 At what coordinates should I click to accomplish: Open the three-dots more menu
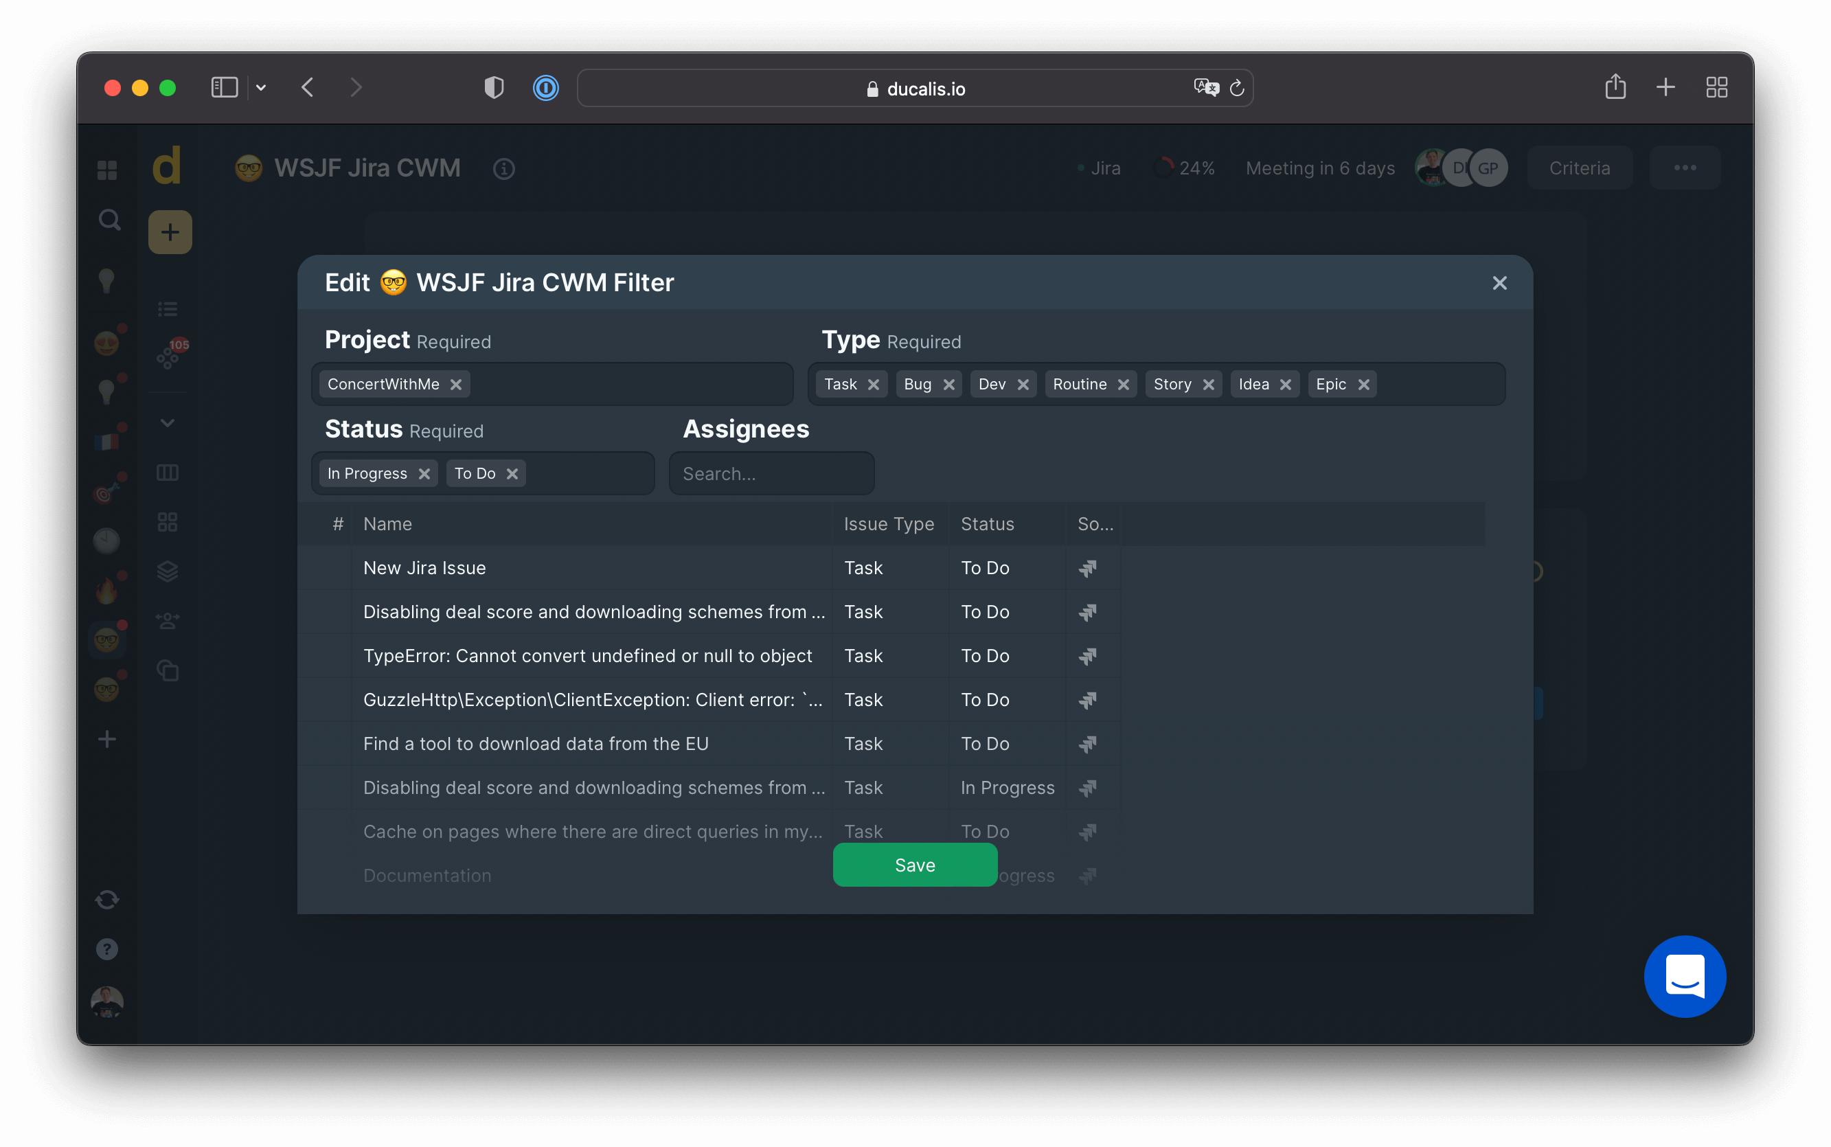tap(1685, 168)
